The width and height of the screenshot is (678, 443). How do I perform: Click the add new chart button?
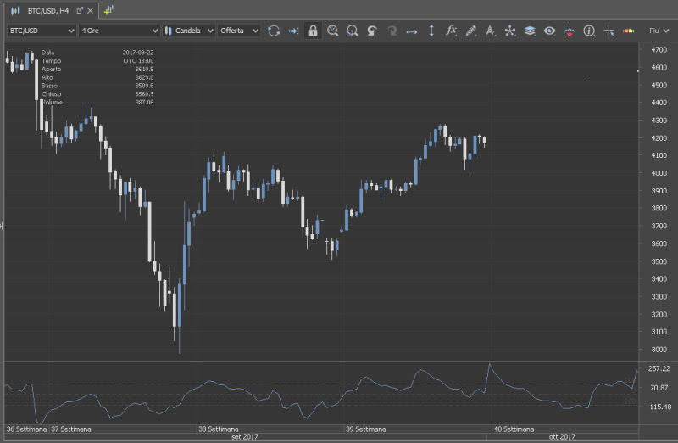(x=109, y=10)
